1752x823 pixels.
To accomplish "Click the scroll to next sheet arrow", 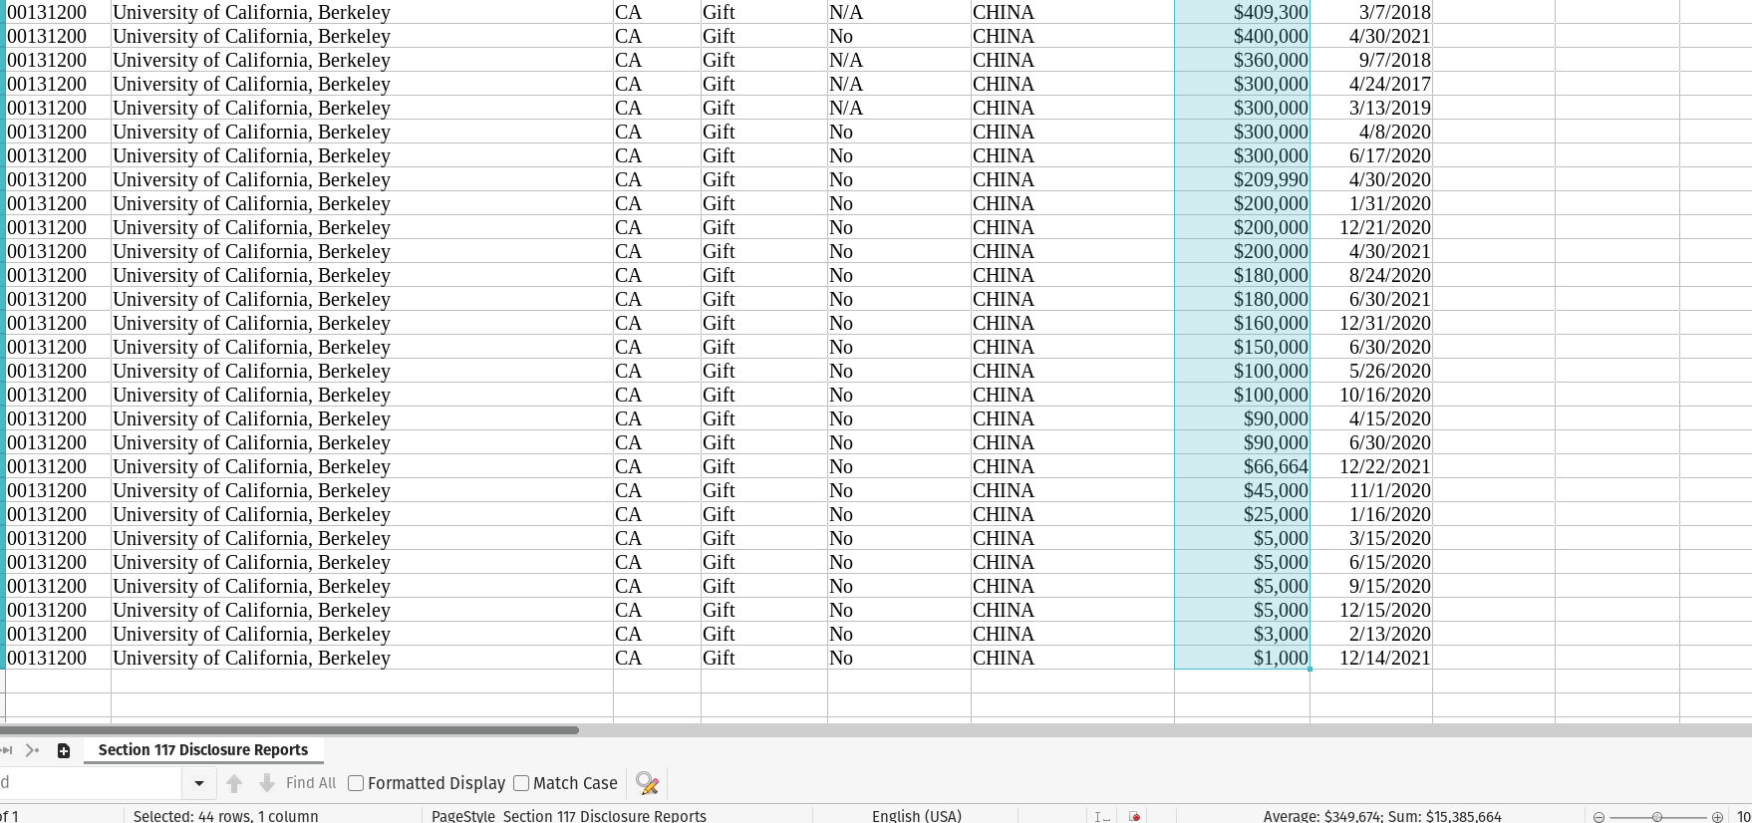I will 32,750.
